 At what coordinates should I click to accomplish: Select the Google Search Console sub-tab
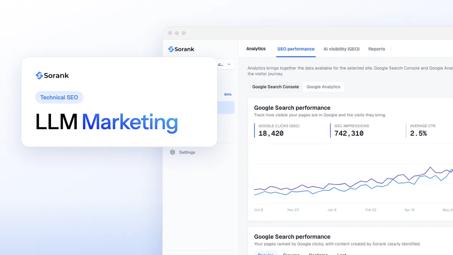click(276, 87)
